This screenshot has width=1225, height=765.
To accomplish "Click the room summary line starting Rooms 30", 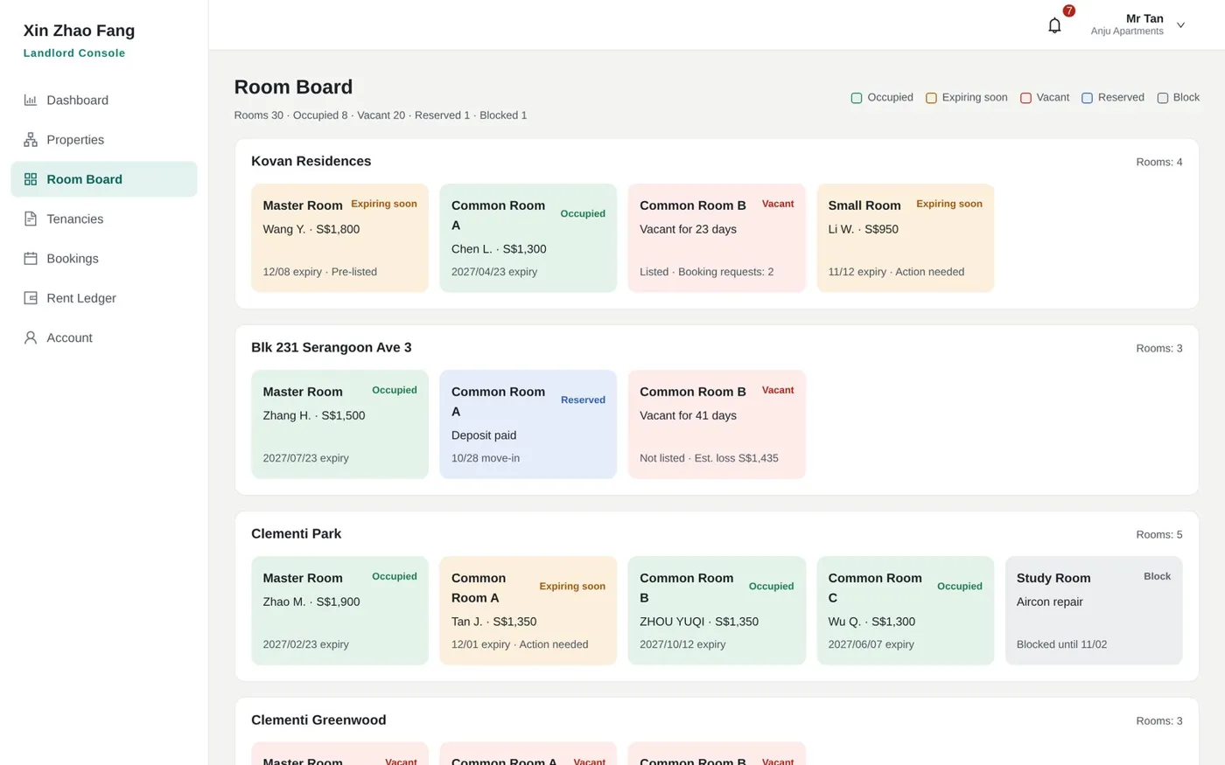I will (x=381, y=115).
